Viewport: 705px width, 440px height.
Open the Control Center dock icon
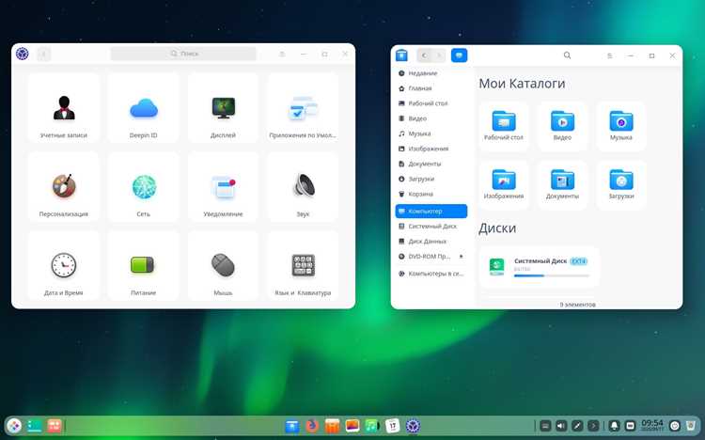pos(413,425)
